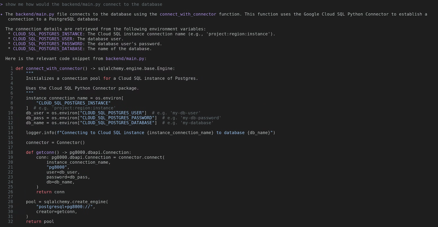
Task: Click line number 28 in the code gutter
Action: pos(10,202)
